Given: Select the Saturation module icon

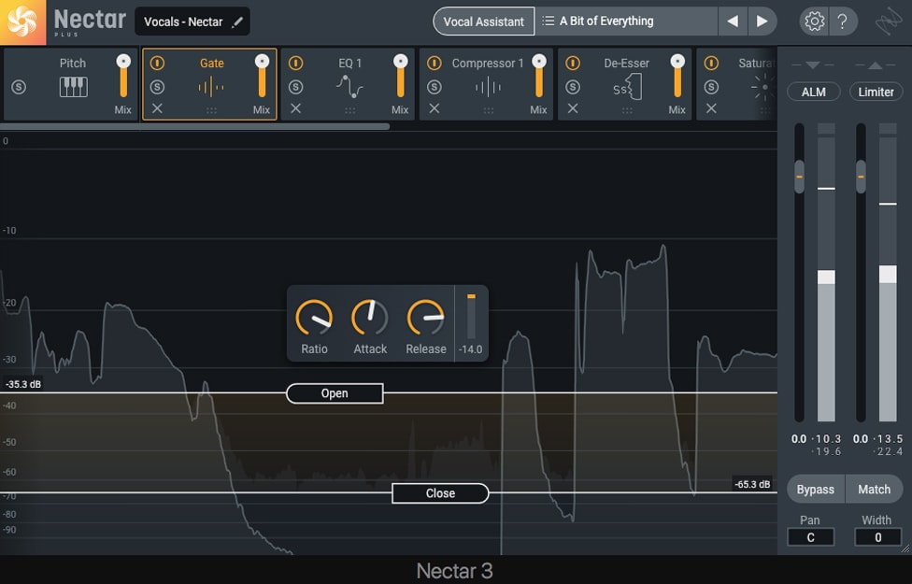Looking at the screenshot, I should [x=763, y=87].
